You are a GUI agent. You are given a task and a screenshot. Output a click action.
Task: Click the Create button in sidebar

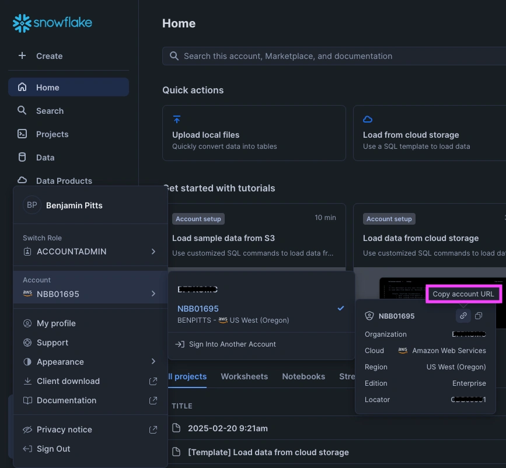pos(68,56)
